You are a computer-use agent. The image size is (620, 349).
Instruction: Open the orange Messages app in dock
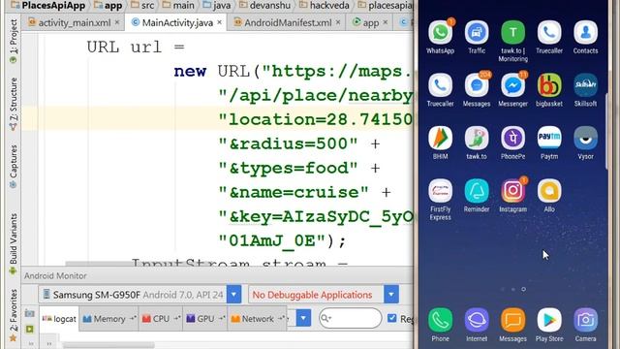[512, 320]
